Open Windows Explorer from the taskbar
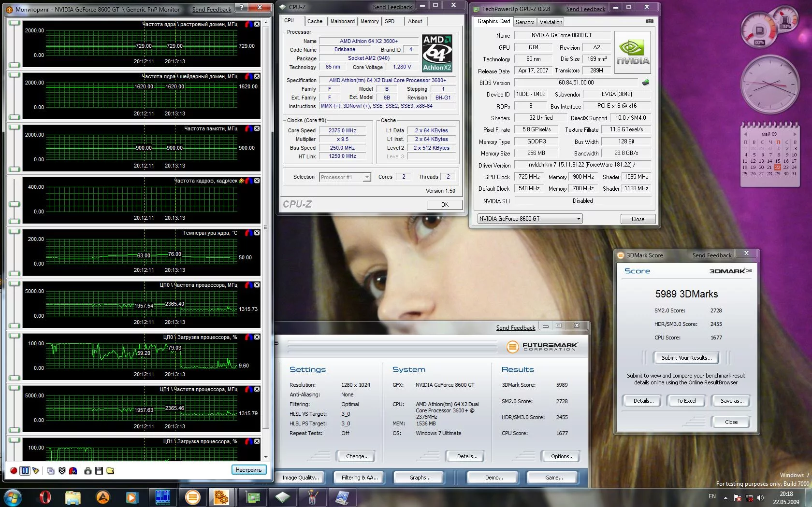Viewport: 812px width, 507px height. [x=73, y=497]
